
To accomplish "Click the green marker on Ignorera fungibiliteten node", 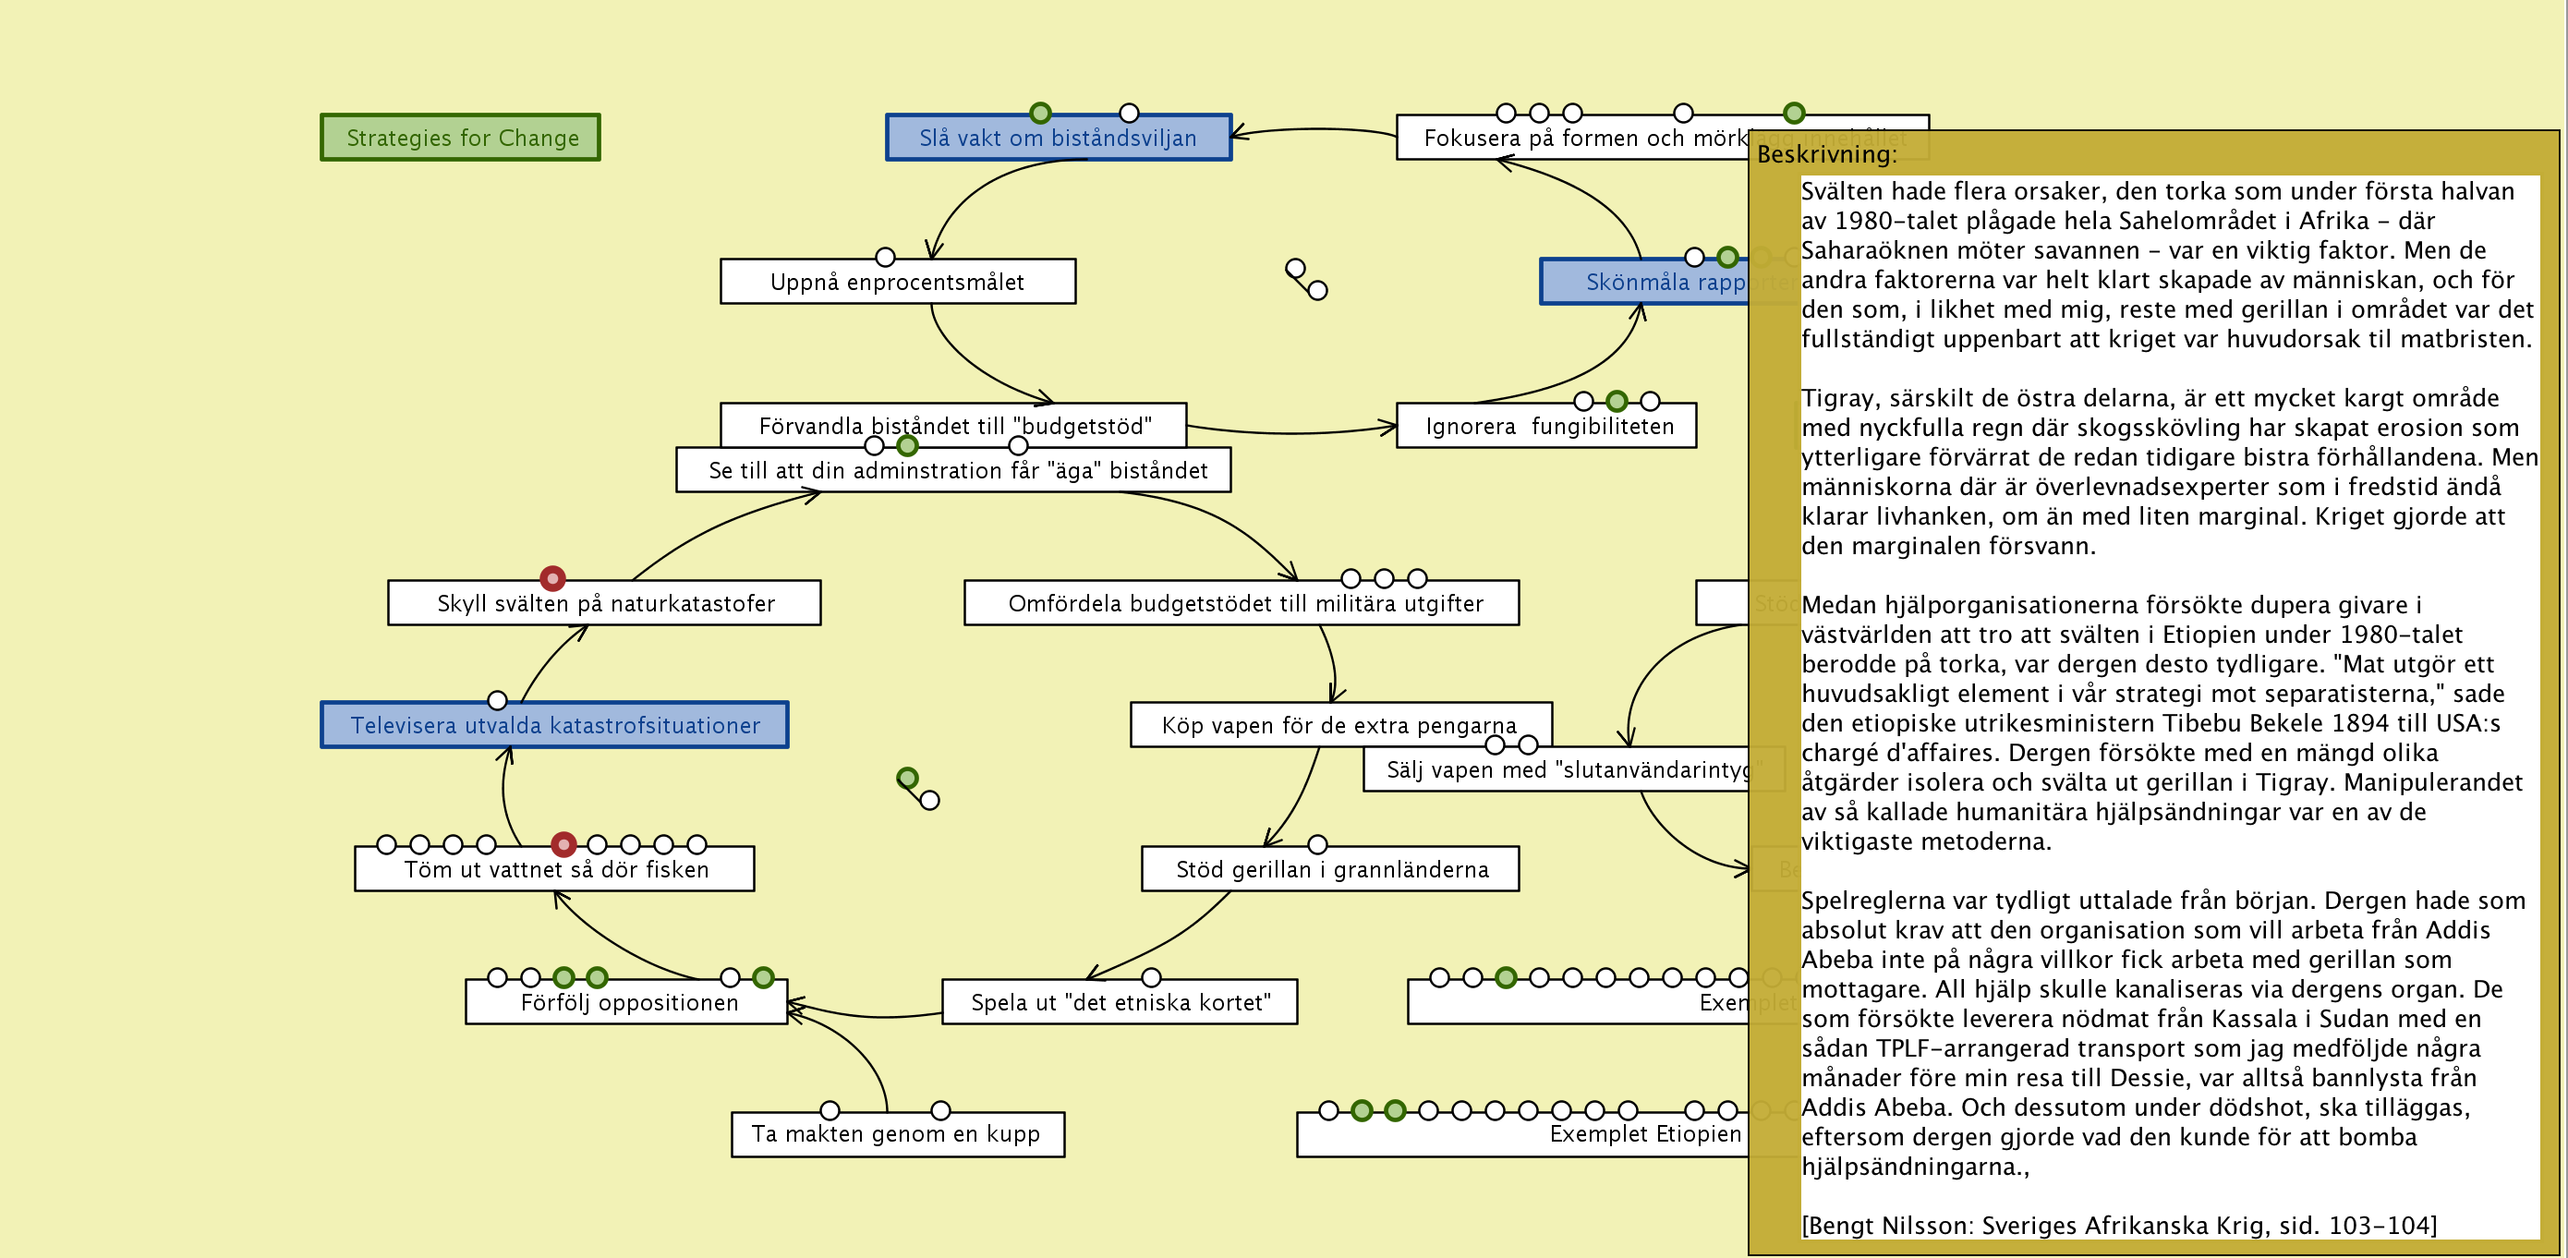I will tap(1616, 401).
